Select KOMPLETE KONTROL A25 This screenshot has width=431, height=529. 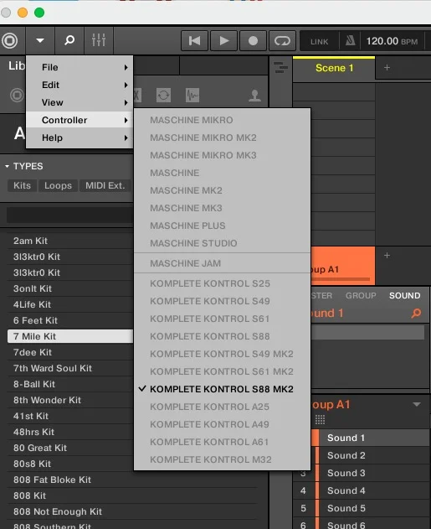click(x=223, y=407)
